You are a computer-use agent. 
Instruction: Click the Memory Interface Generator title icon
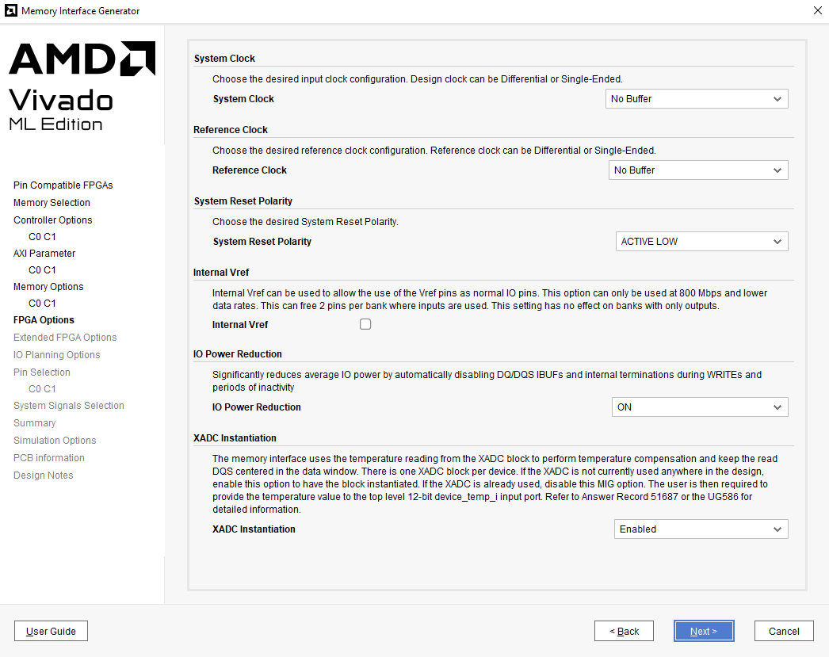pyautogui.click(x=10, y=10)
